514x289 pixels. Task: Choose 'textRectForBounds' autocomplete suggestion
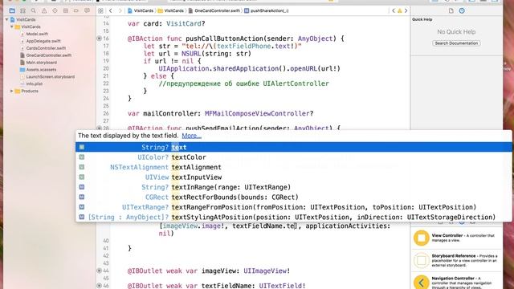click(x=294, y=197)
